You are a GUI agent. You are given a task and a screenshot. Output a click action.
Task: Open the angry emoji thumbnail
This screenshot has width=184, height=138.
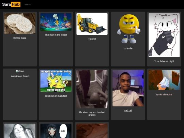click(x=128, y=29)
